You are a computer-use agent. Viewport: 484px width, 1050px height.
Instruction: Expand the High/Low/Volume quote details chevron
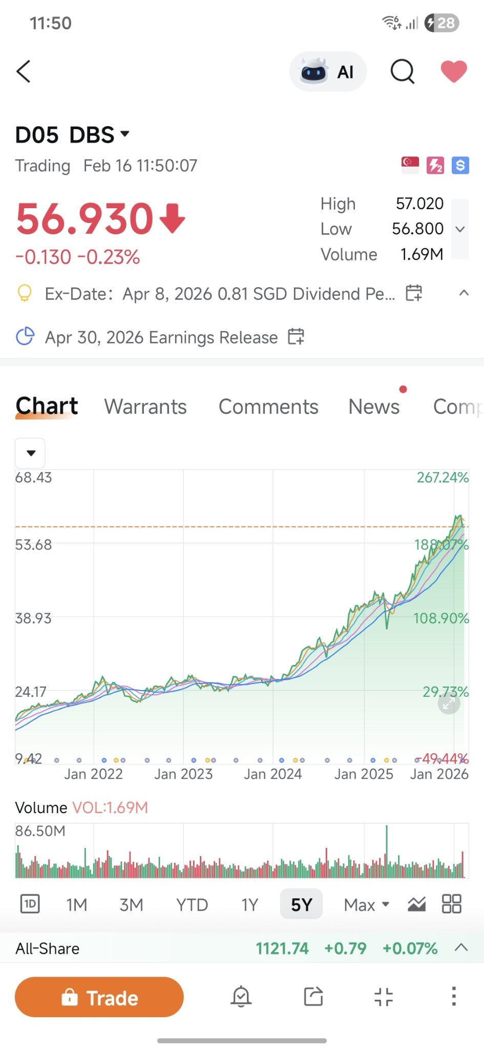(x=460, y=229)
